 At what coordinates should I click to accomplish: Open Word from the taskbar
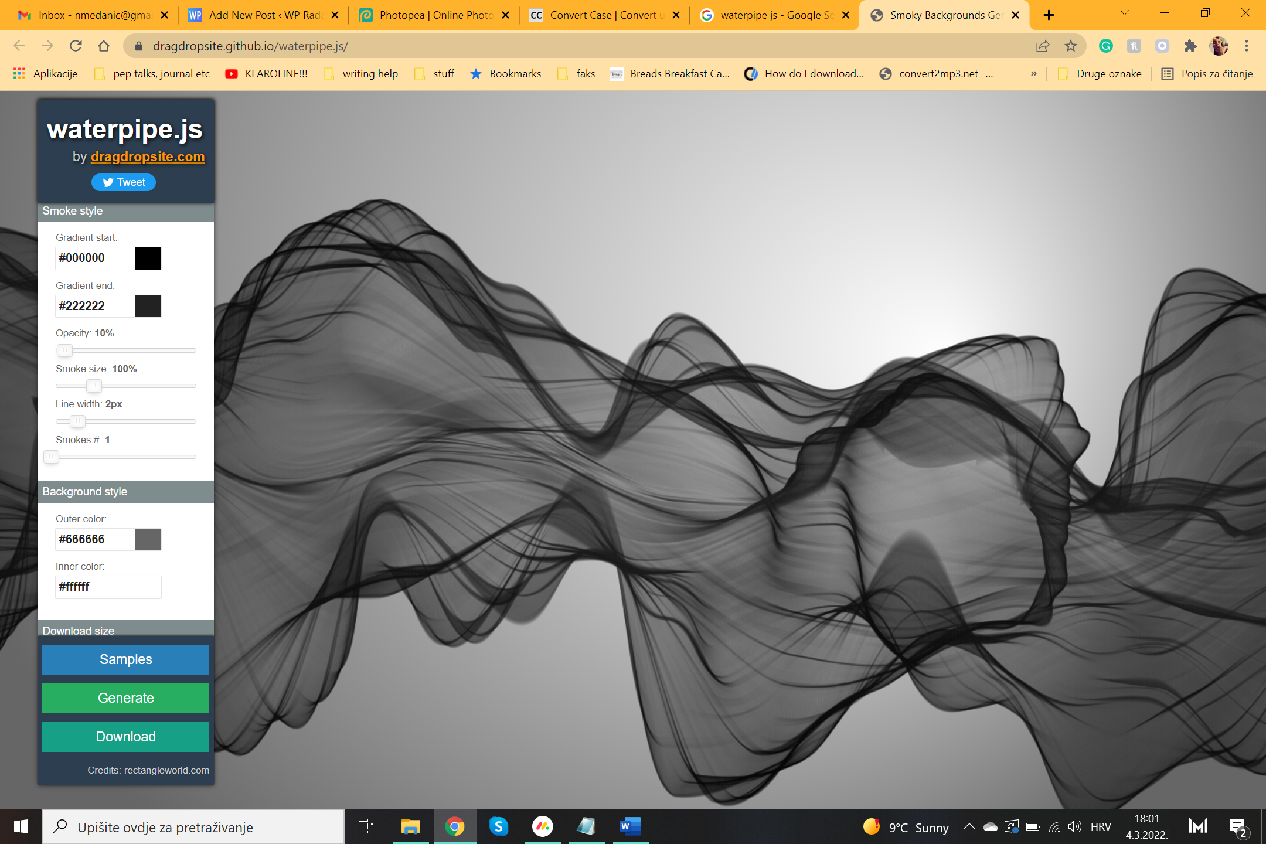pos(630,826)
